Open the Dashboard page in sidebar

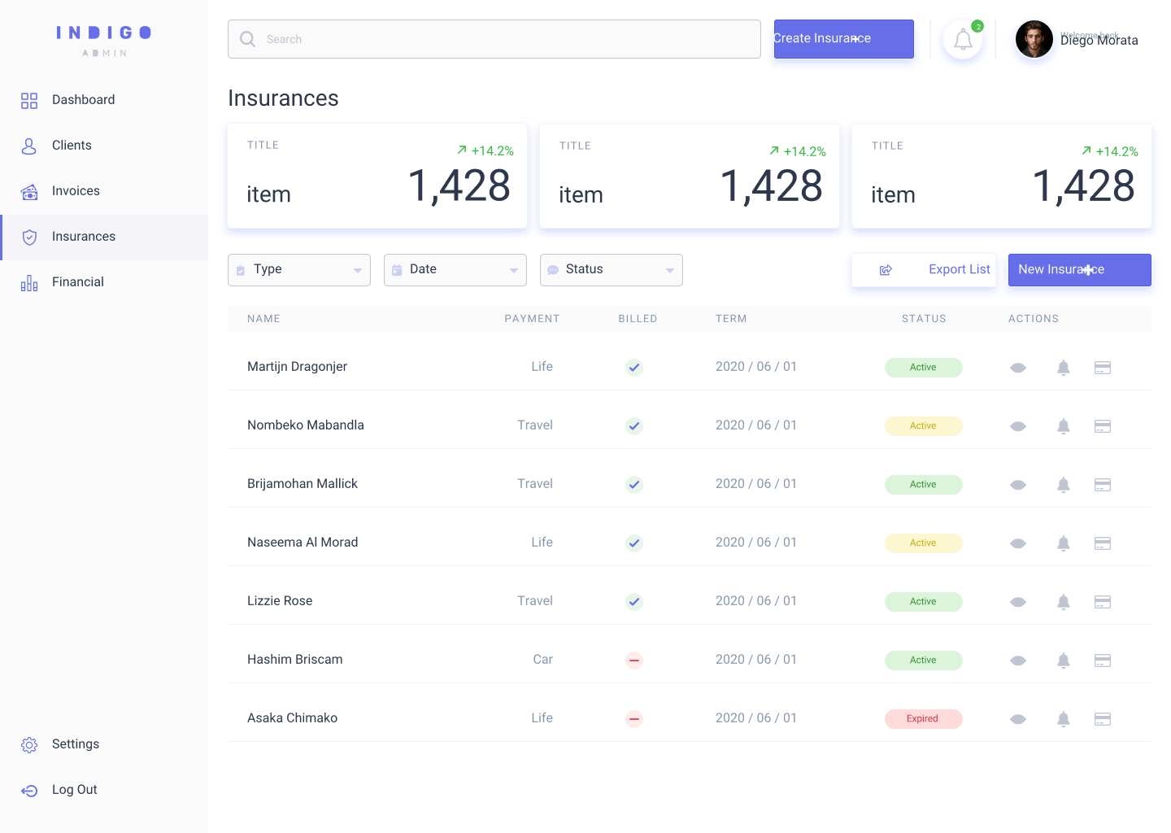pos(104,100)
